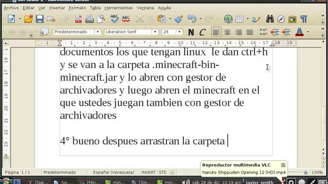
Task: Open Styles and Formatting icon
Action: [45, 32]
